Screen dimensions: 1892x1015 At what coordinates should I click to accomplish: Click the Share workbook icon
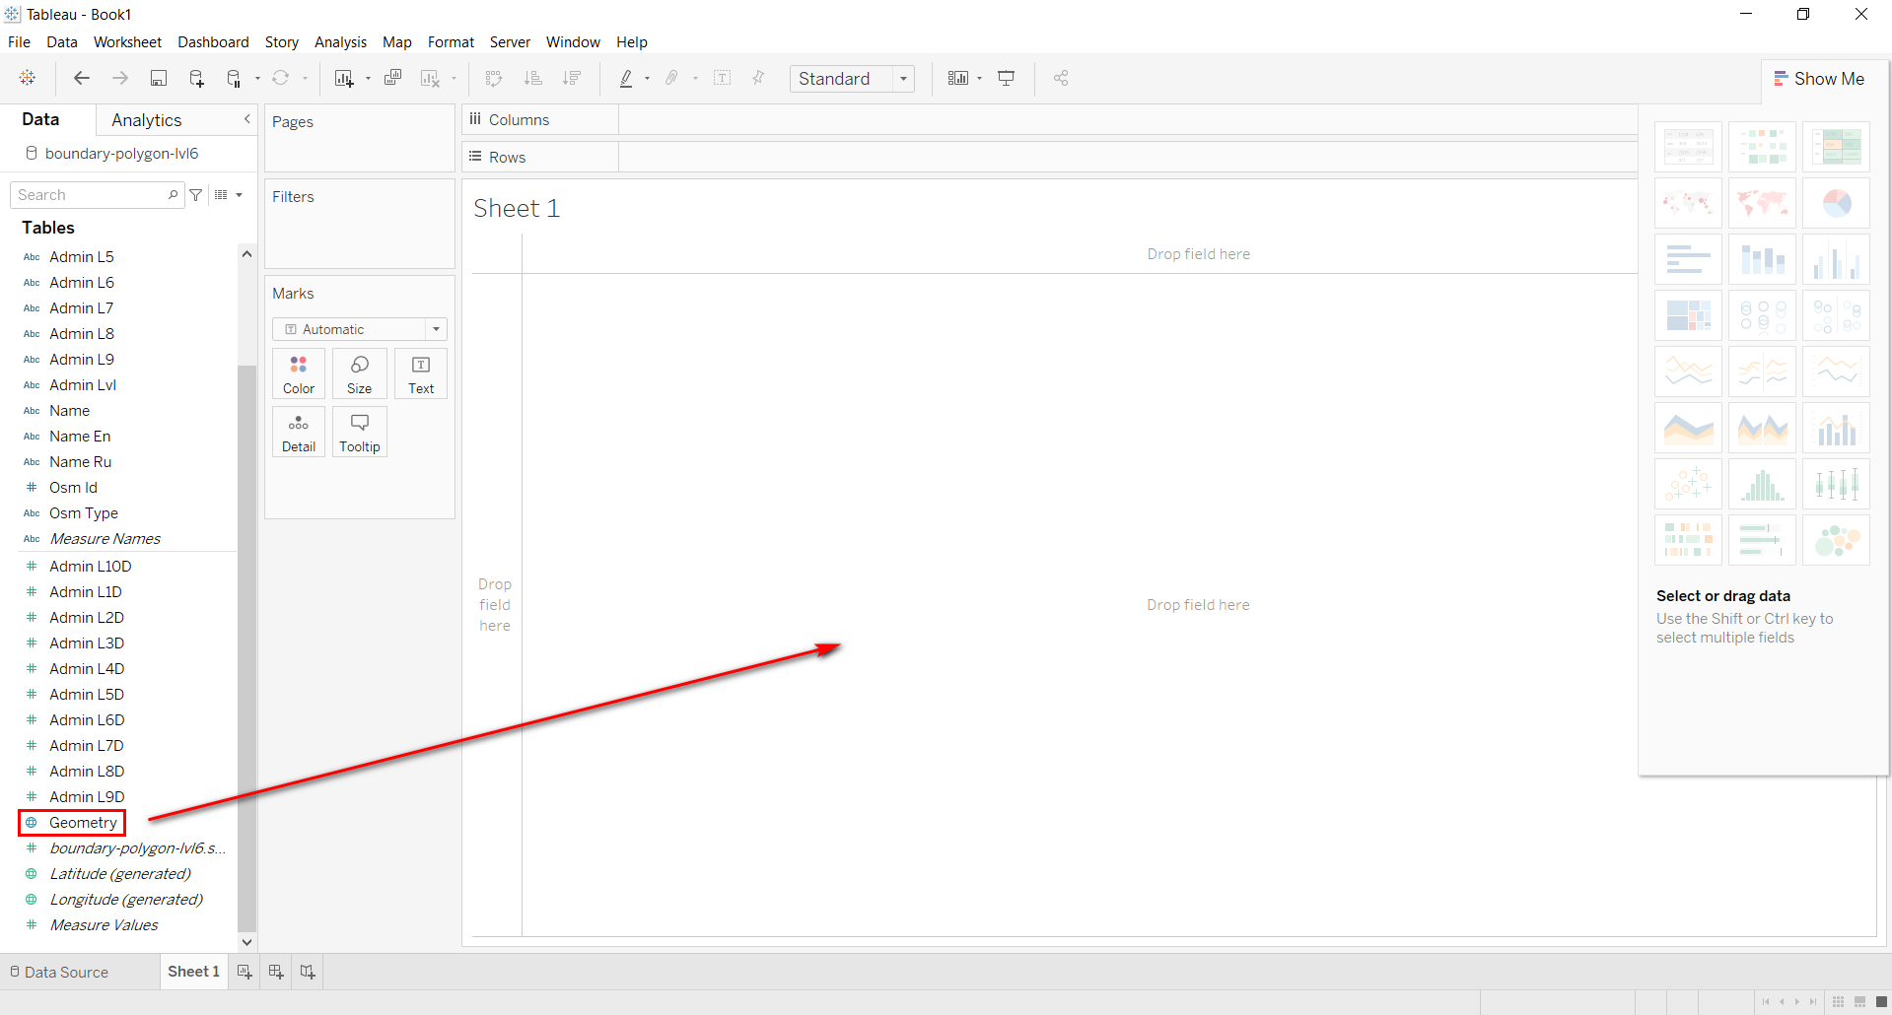tap(1061, 79)
